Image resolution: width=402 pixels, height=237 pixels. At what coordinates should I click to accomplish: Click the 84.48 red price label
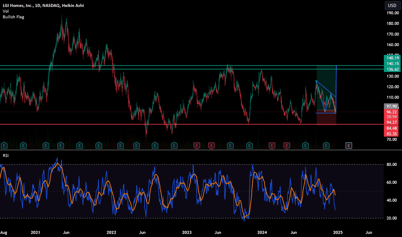(x=392, y=128)
